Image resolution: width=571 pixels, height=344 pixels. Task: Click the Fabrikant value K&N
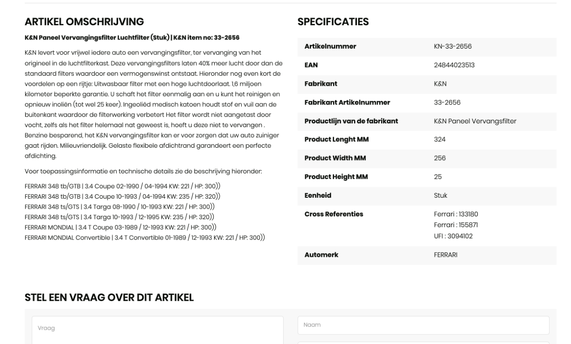click(x=433, y=83)
